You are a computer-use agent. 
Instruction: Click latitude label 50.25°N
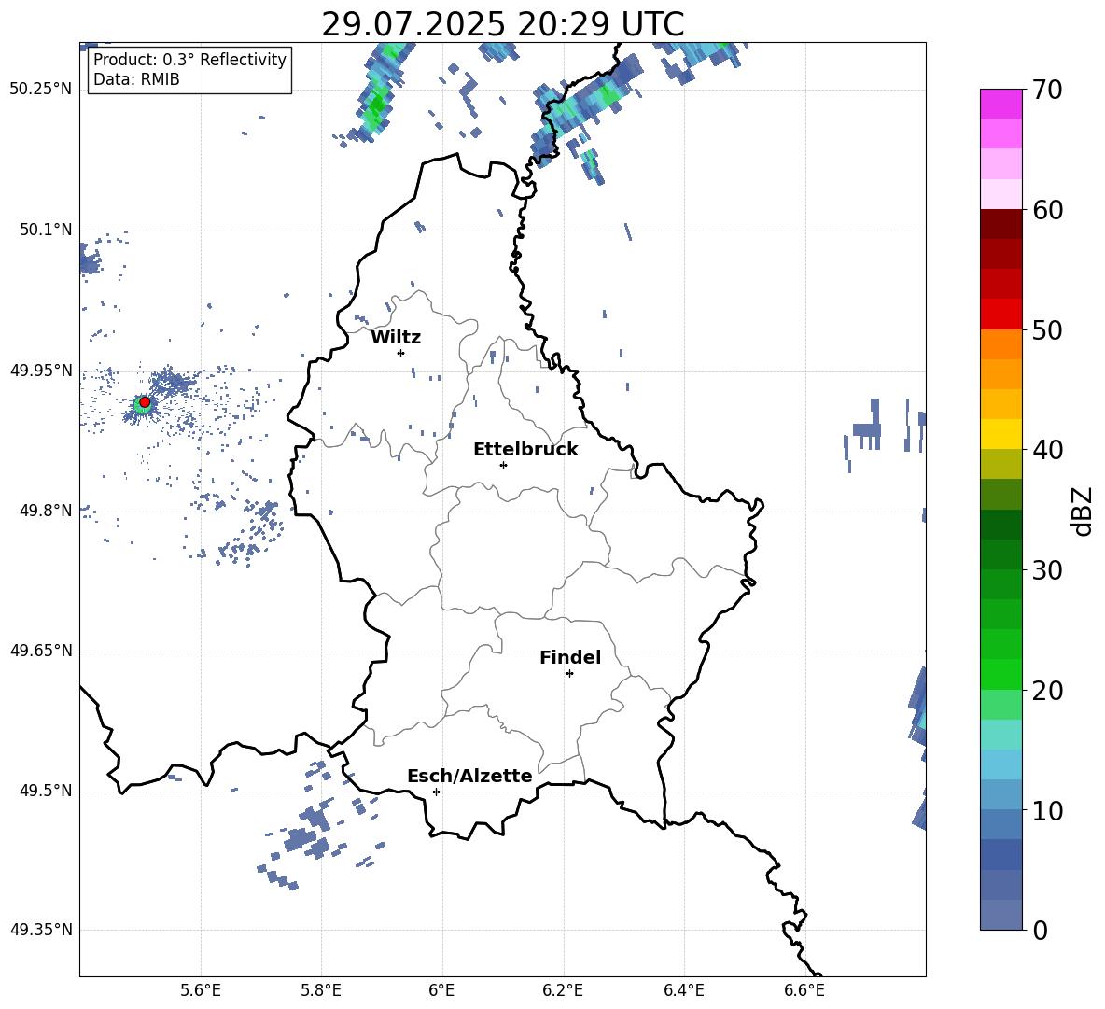pos(41,90)
